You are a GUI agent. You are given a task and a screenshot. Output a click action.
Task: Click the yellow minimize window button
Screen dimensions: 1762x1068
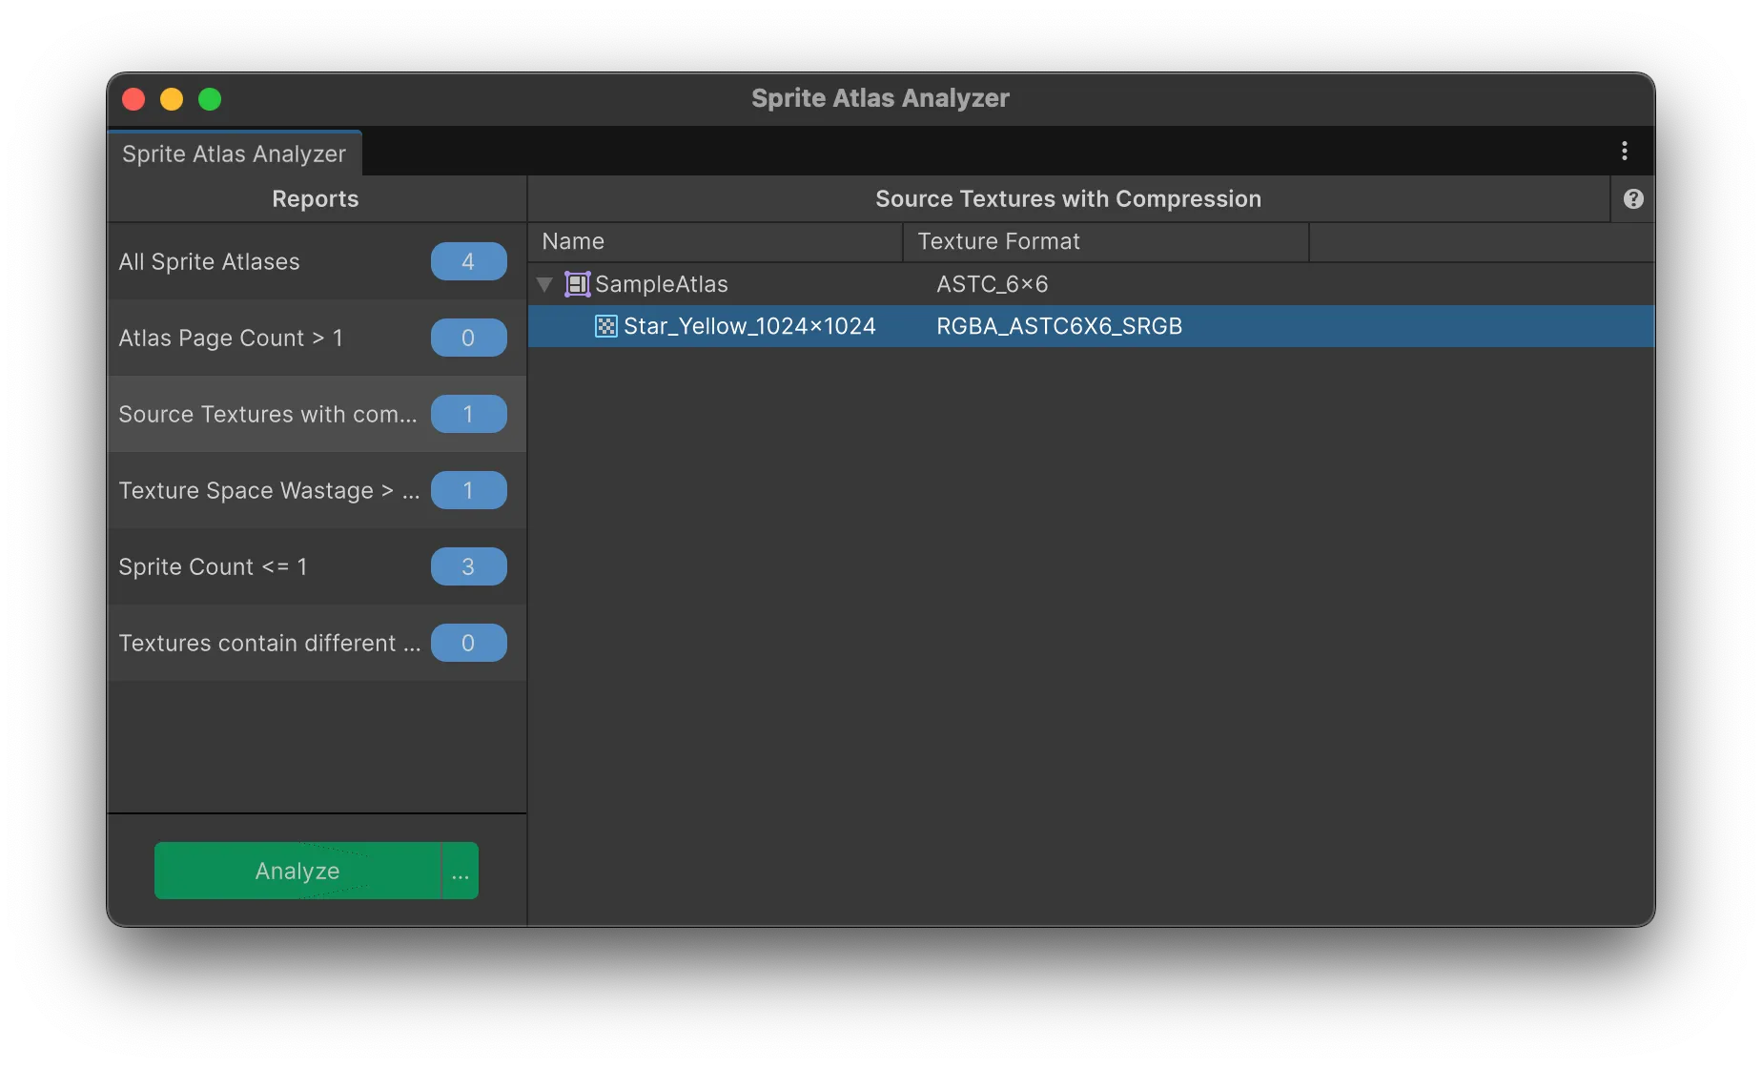point(172,99)
